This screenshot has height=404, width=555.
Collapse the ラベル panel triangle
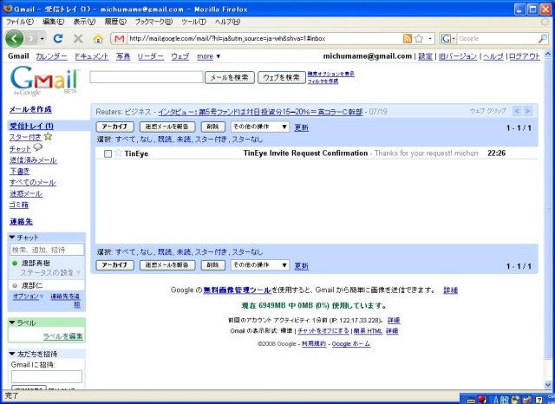[x=11, y=323]
